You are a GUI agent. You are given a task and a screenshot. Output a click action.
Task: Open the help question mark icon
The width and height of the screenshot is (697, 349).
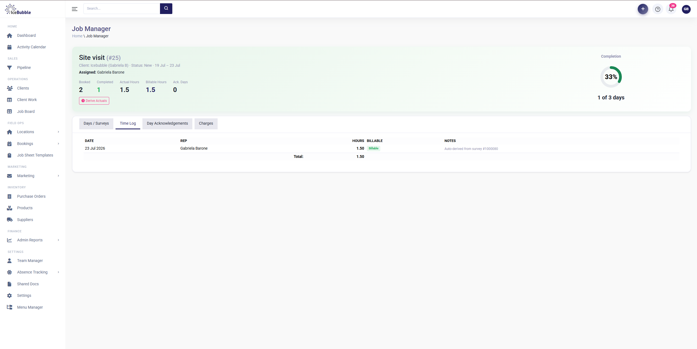(x=658, y=9)
